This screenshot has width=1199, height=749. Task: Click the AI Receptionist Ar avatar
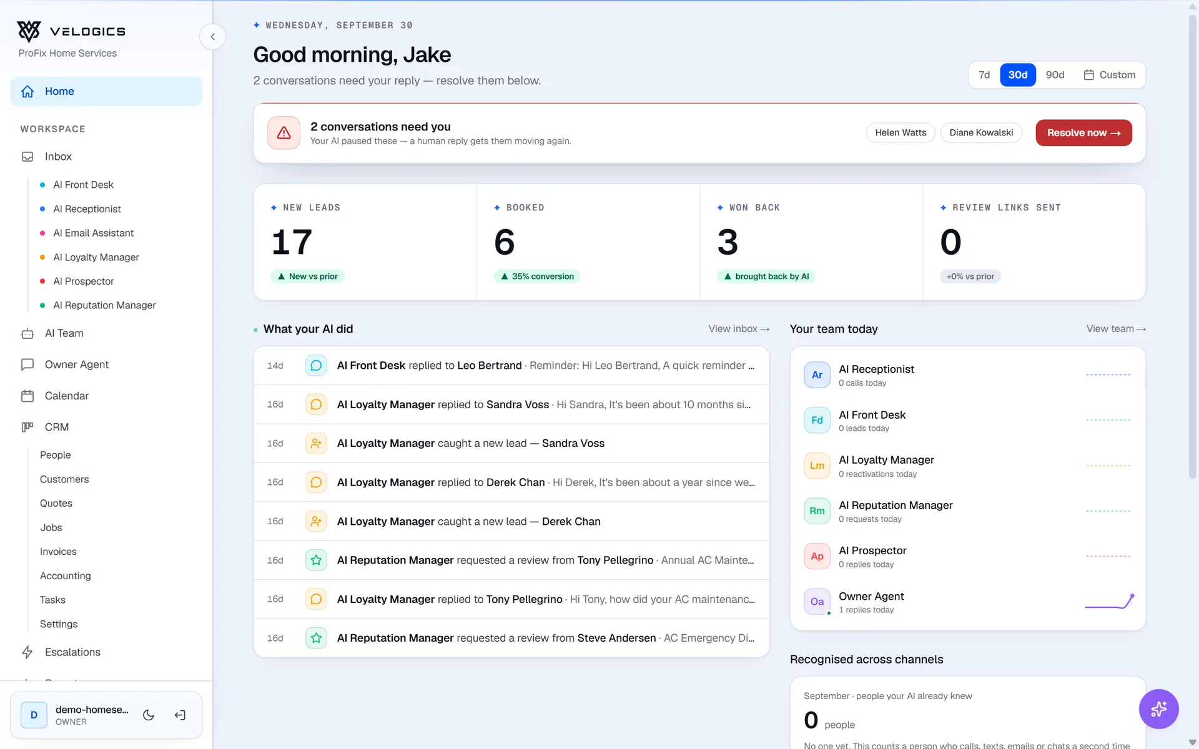(x=817, y=375)
